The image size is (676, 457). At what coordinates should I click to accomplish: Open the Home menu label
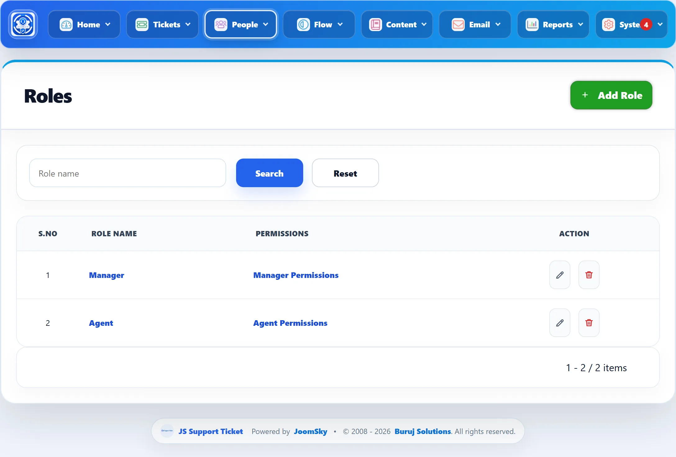[89, 25]
